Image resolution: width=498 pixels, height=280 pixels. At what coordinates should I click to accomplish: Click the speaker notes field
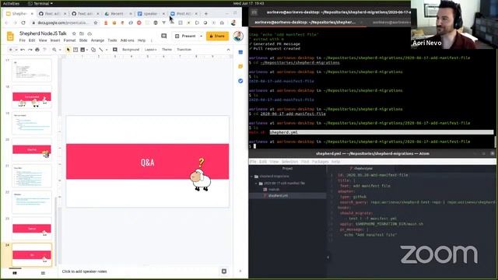139,271
